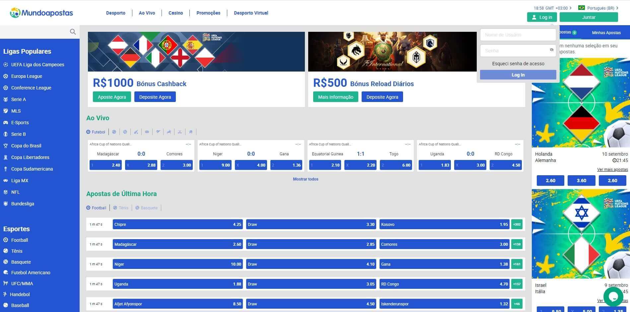Switch to the Minhas Apostas tab
Screen dimensions: 630x312
(x=606, y=32)
